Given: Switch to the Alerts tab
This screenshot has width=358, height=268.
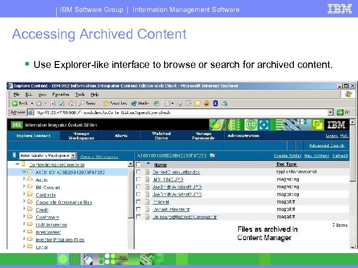Looking at the screenshot, I should click(x=121, y=135).
